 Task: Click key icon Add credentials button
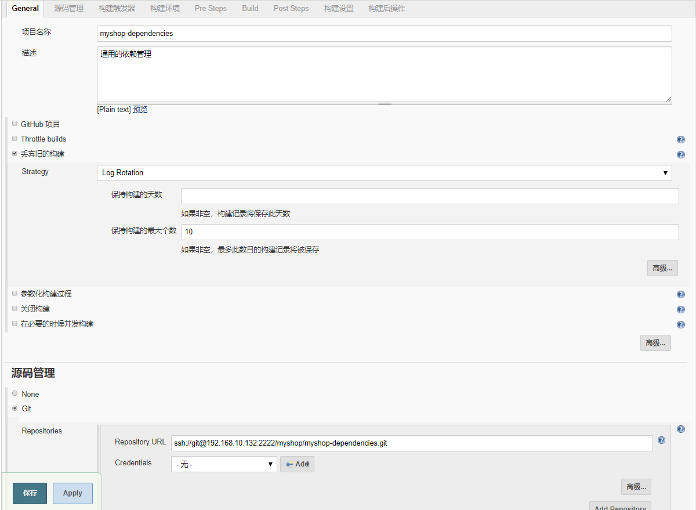click(297, 464)
